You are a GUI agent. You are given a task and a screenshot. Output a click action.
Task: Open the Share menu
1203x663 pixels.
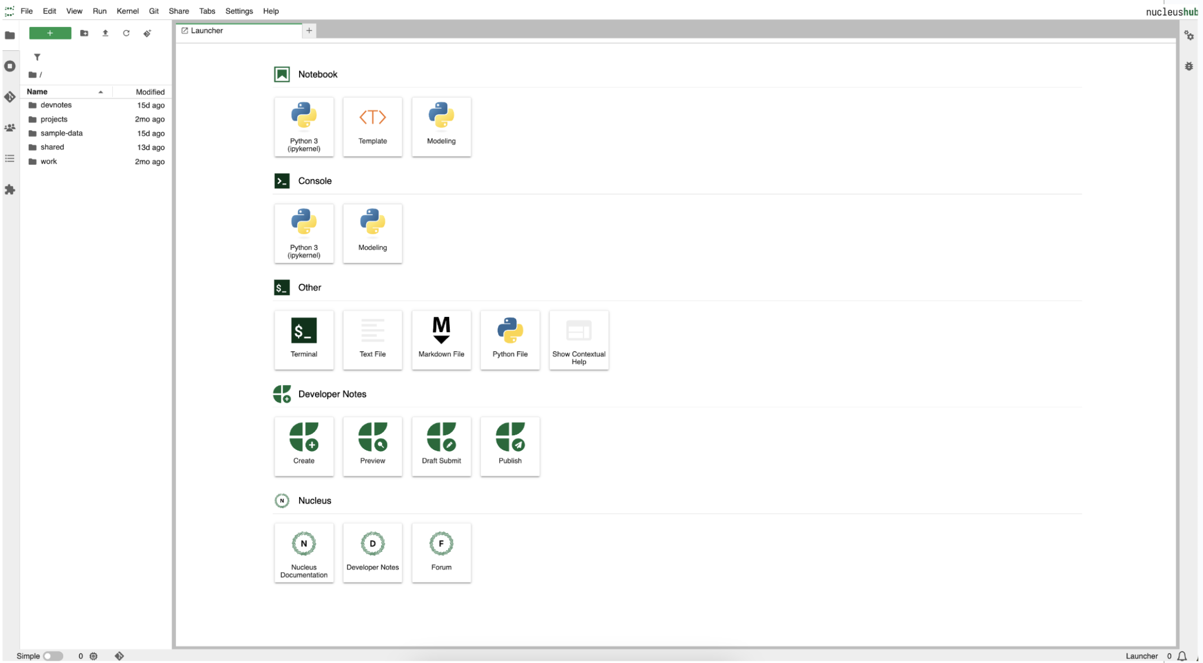point(179,11)
